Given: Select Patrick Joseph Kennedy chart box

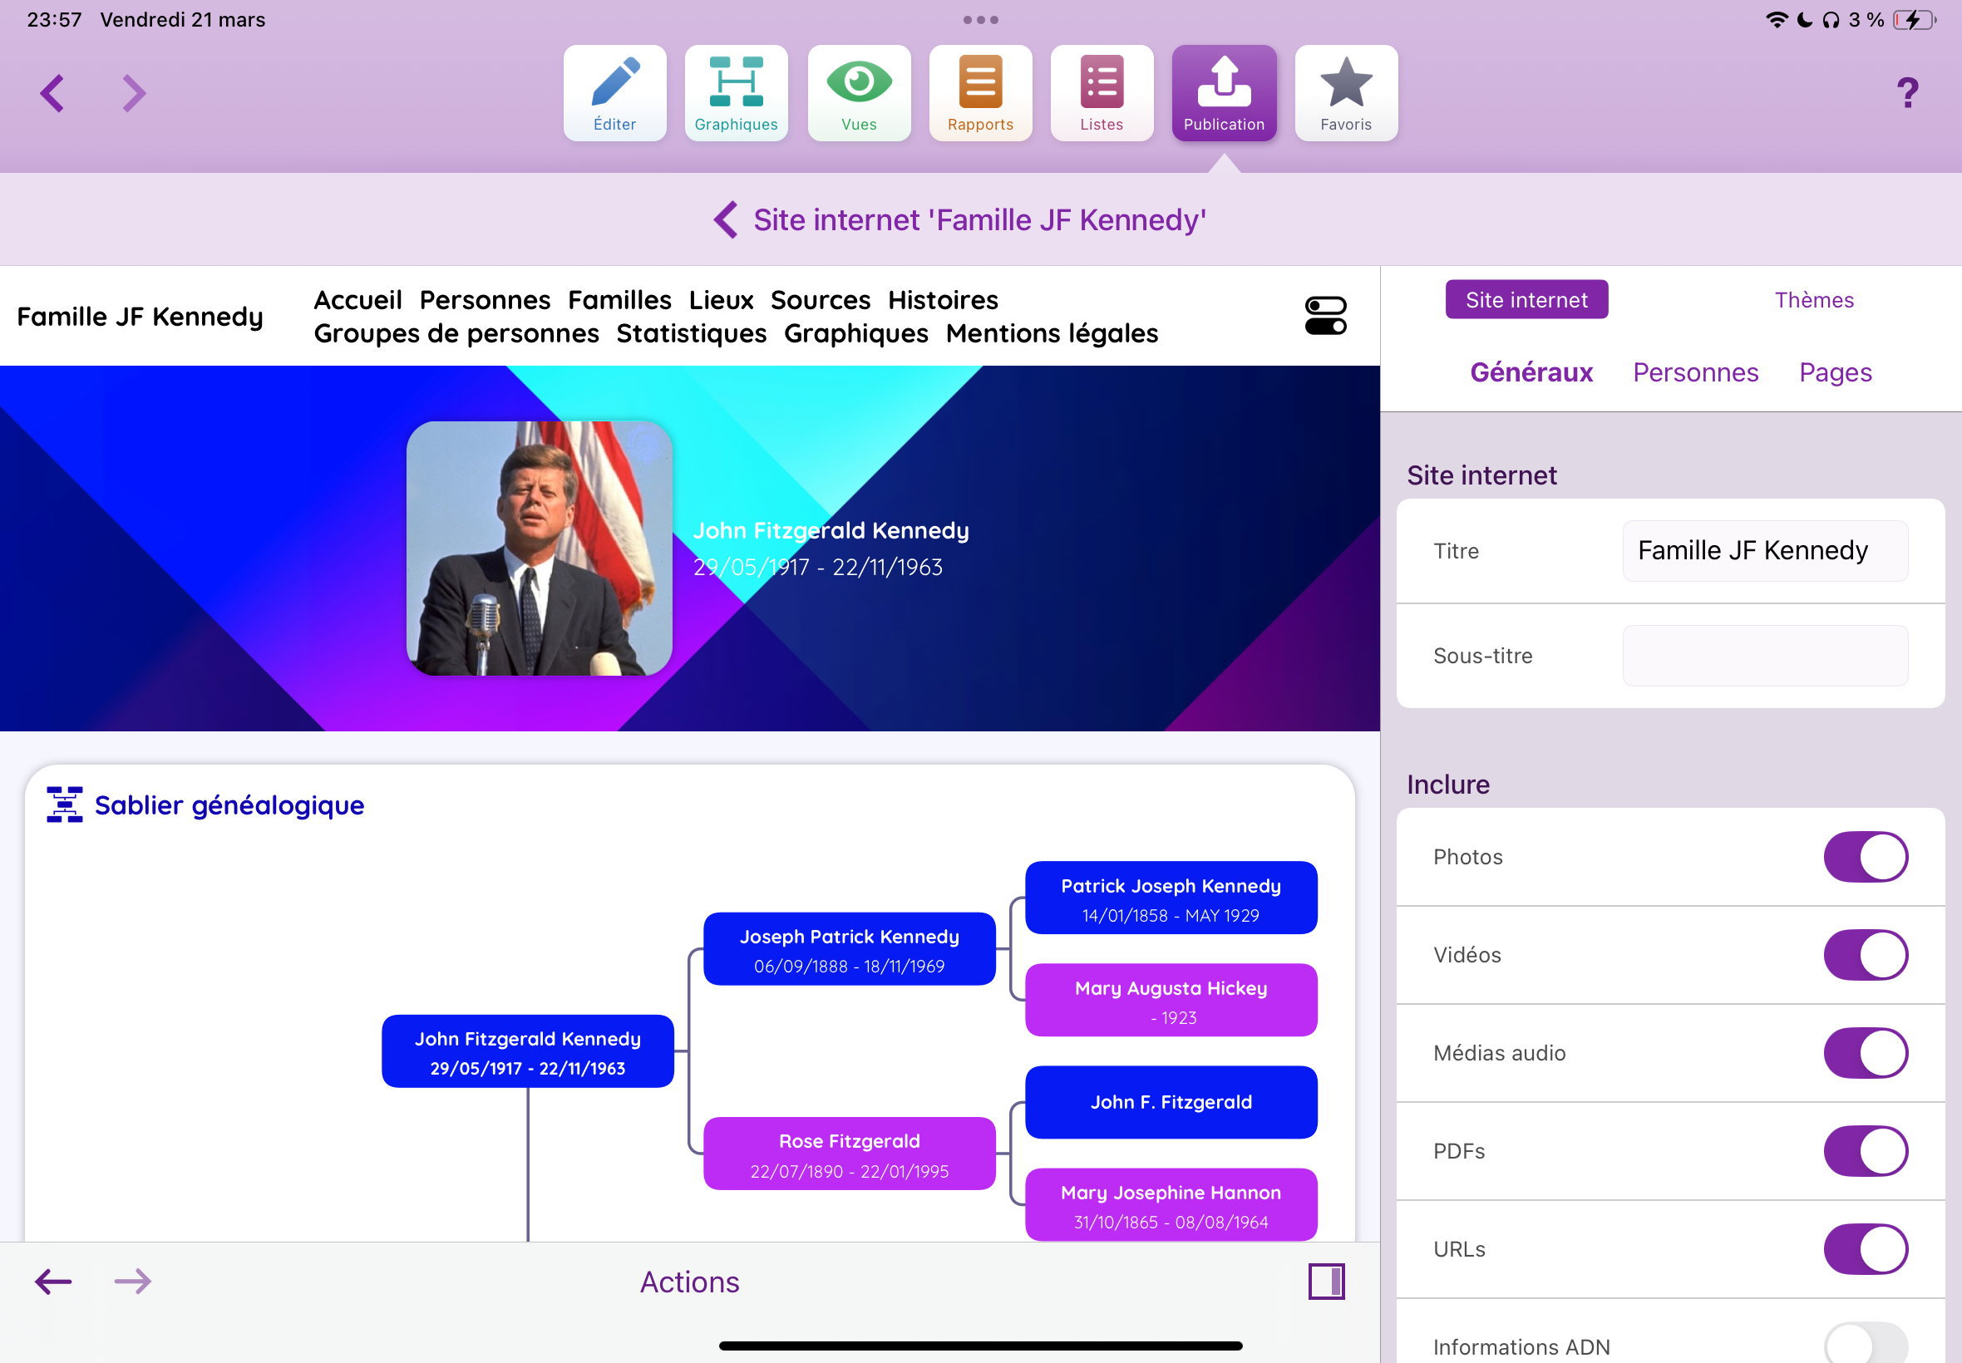Looking at the screenshot, I should point(1171,898).
